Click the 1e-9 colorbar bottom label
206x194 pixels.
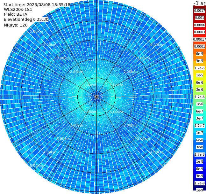click(200, 190)
